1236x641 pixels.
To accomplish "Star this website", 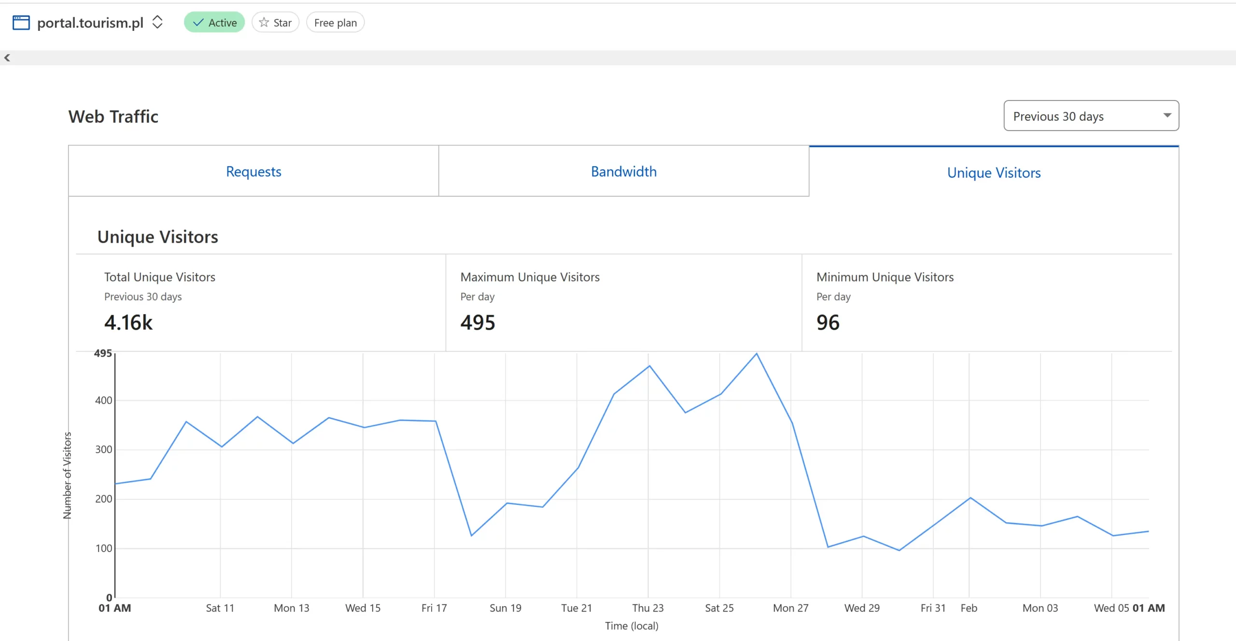I will pyautogui.click(x=276, y=23).
